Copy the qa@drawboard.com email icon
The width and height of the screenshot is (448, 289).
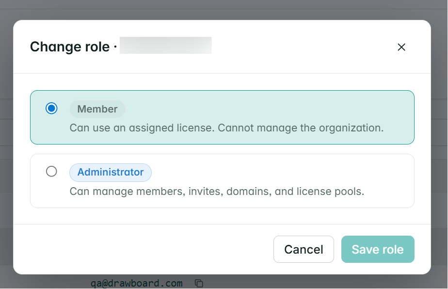click(x=199, y=283)
